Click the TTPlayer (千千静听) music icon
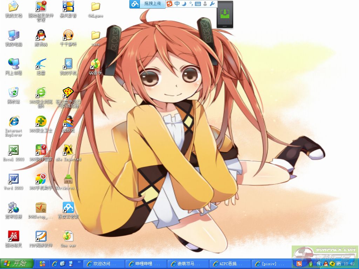359x269 pixels. tap(68, 35)
